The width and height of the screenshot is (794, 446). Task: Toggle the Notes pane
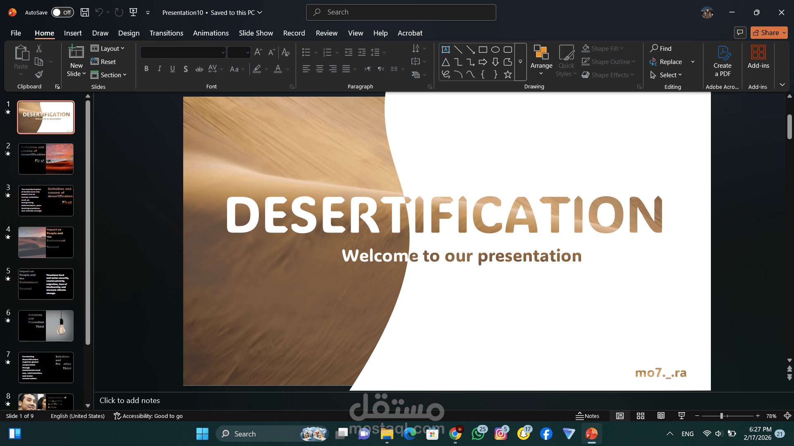(x=588, y=416)
